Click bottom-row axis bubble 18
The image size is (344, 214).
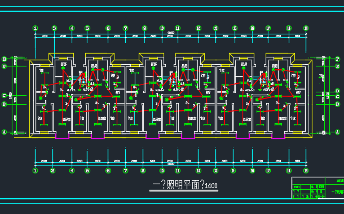pos(289,171)
